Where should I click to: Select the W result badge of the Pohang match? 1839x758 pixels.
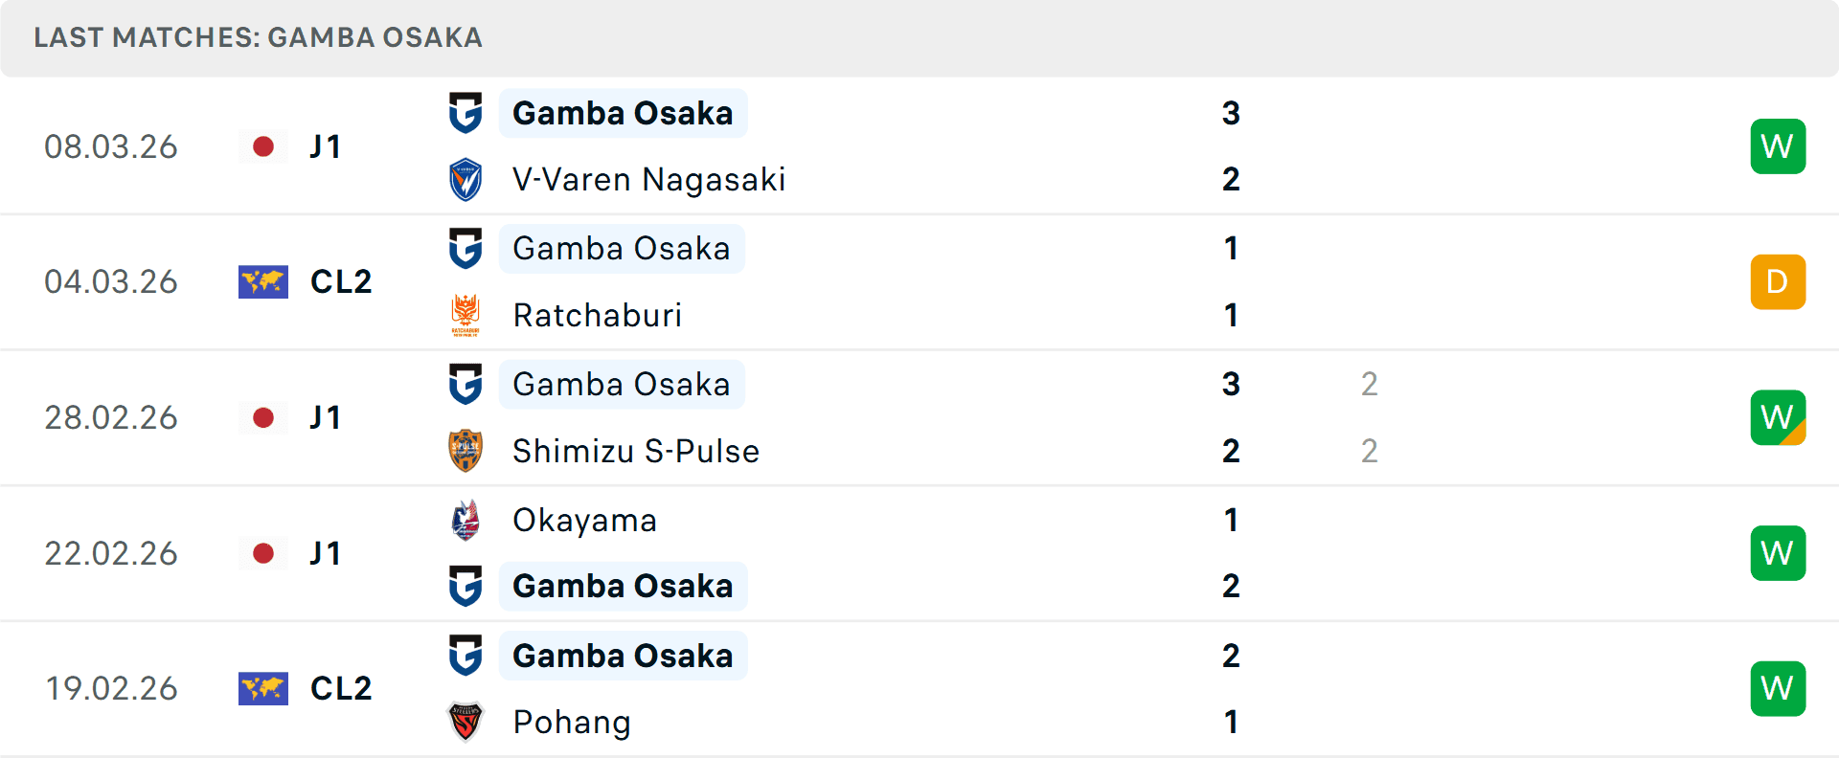coord(1778,688)
